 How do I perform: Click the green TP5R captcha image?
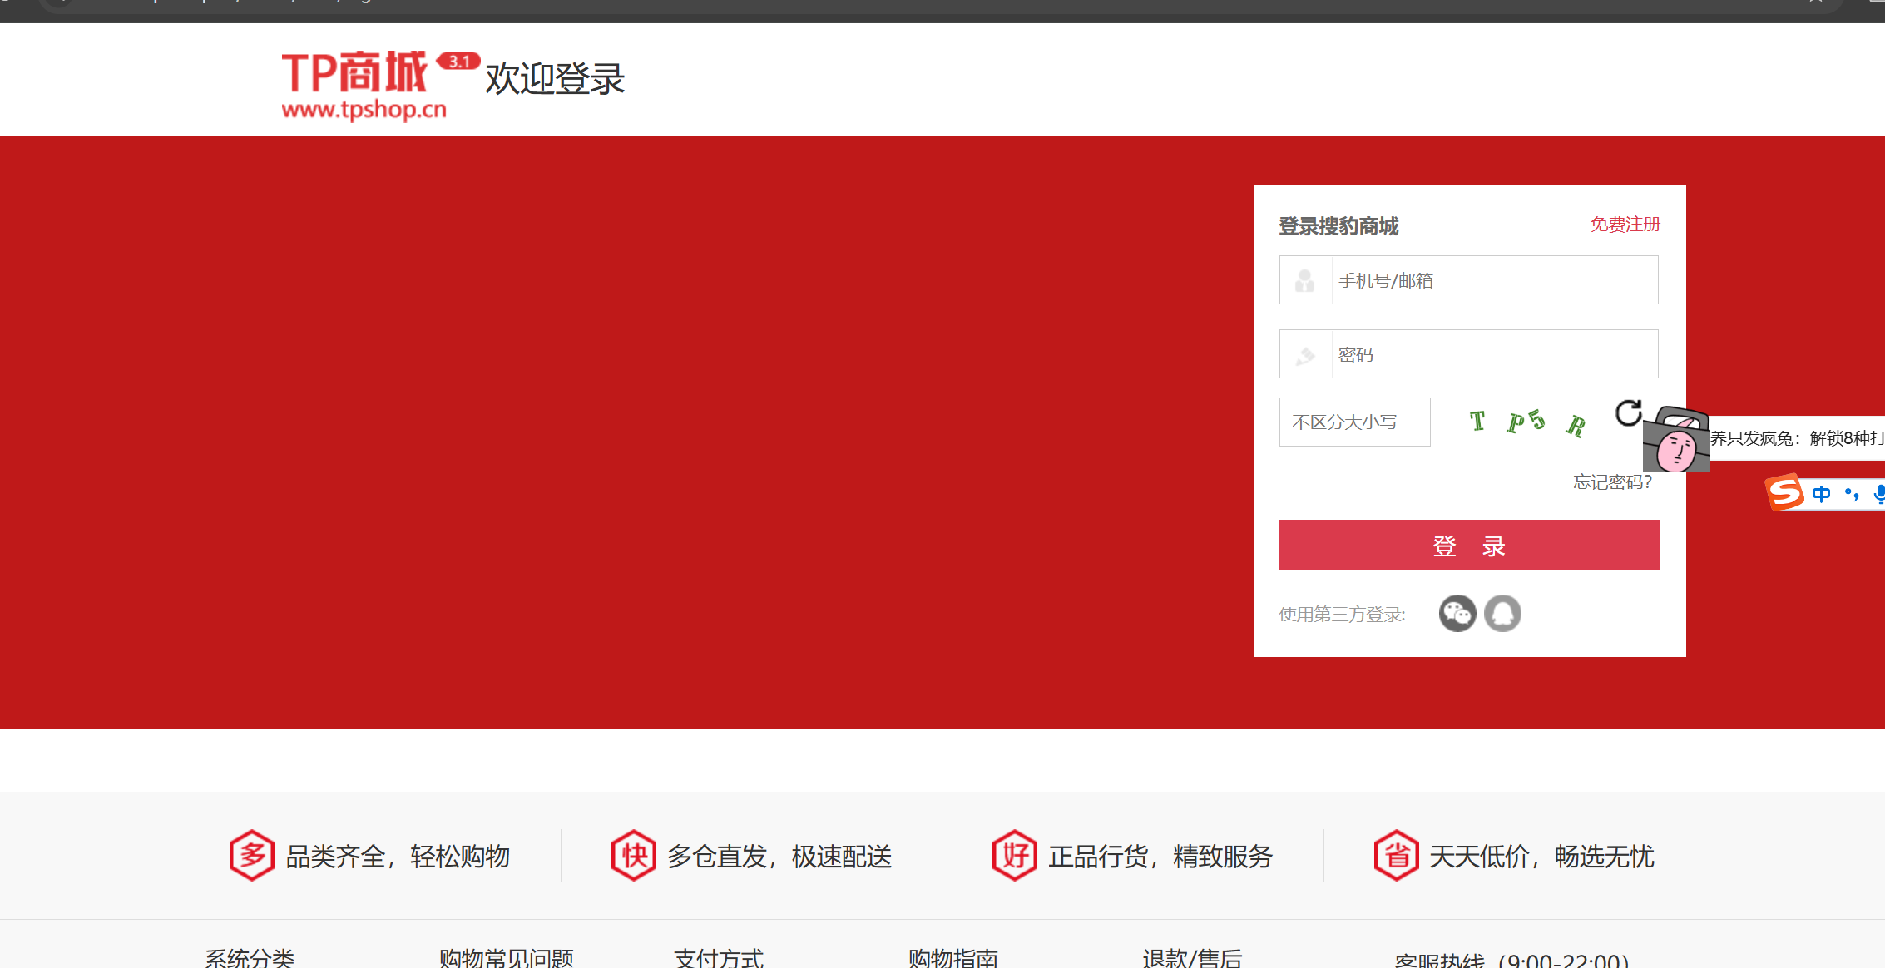click(x=1526, y=422)
